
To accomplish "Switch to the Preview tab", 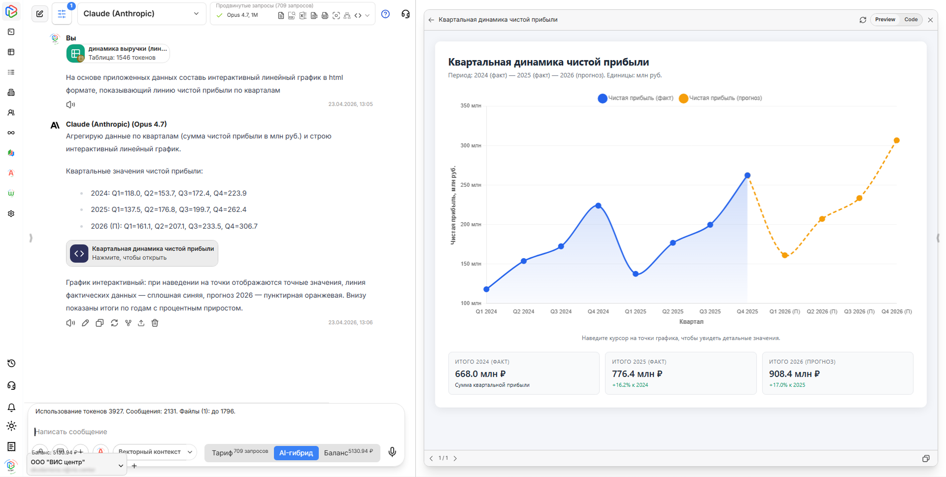I will 885,20.
